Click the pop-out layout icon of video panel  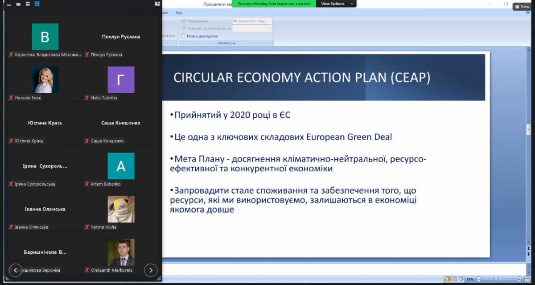pos(157,4)
